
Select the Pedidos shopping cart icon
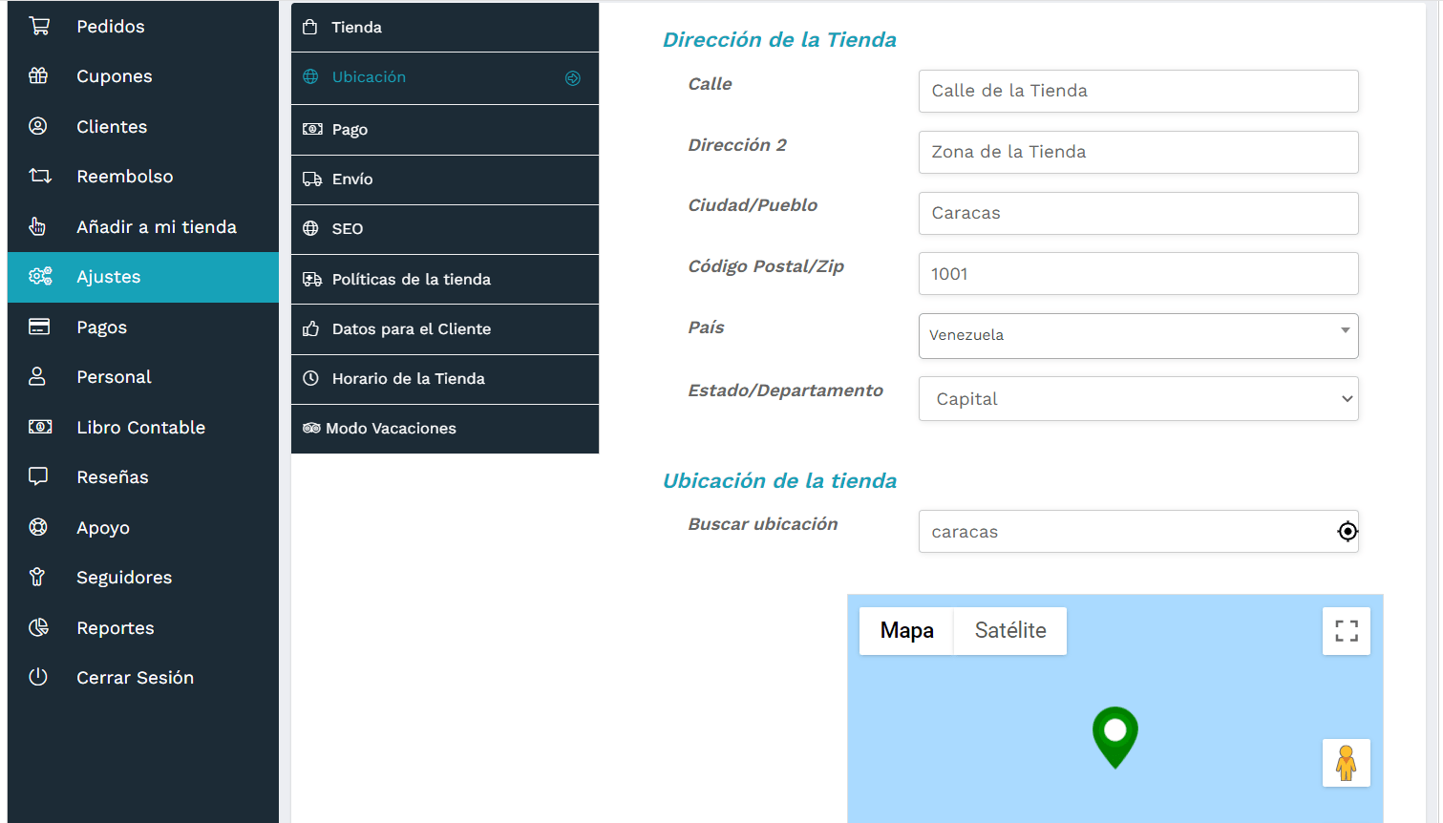point(38,26)
